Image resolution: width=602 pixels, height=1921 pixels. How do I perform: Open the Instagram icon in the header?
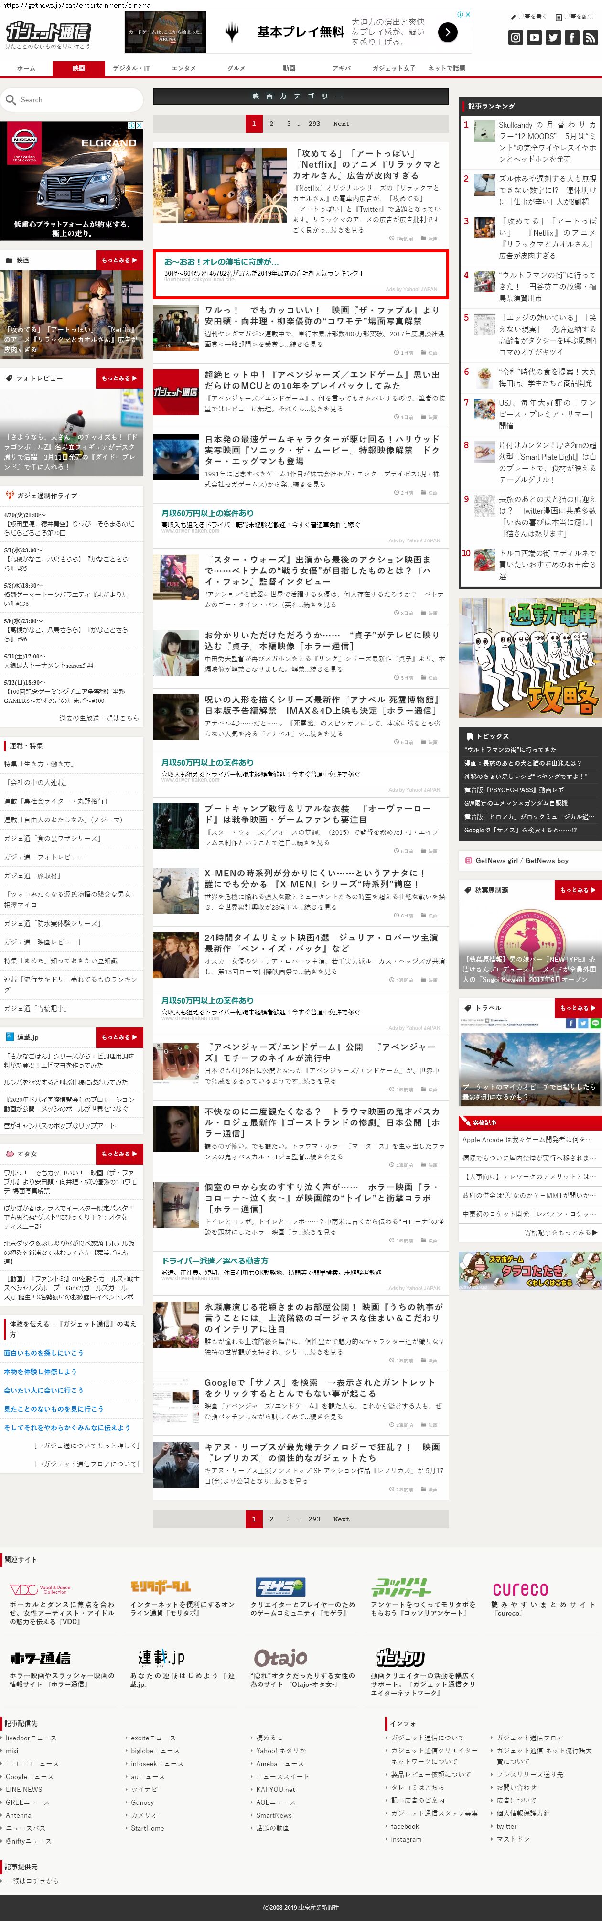pyautogui.click(x=516, y=37)
